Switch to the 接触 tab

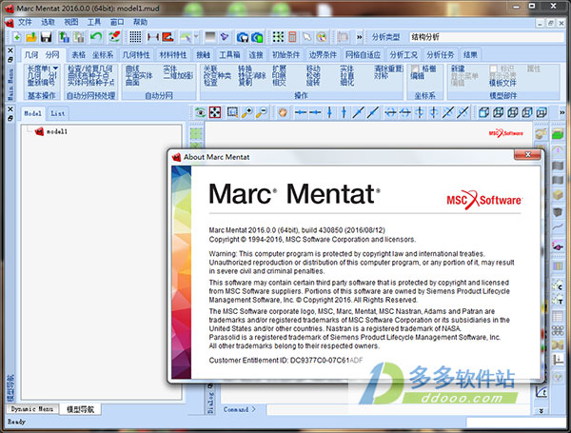tap(204, 55)
